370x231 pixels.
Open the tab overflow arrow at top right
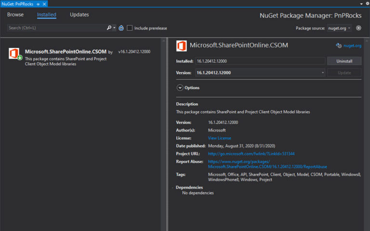[x=361, y=4]
